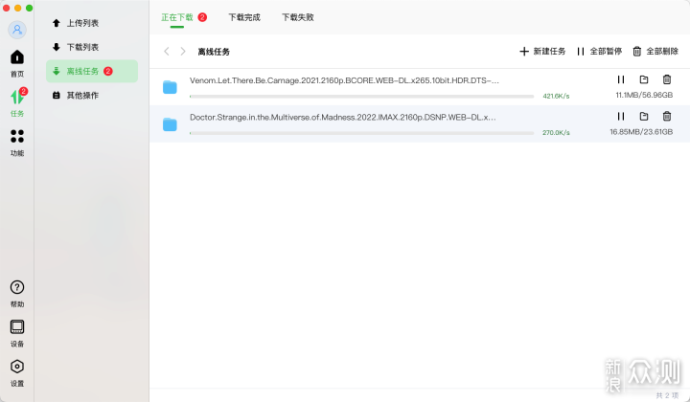Open the 帮助 help page
The width and height of the screenshot is (690, 402).
(x=17, y=294)
